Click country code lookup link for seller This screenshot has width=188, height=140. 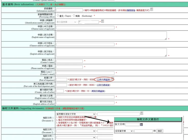[98, 91]
